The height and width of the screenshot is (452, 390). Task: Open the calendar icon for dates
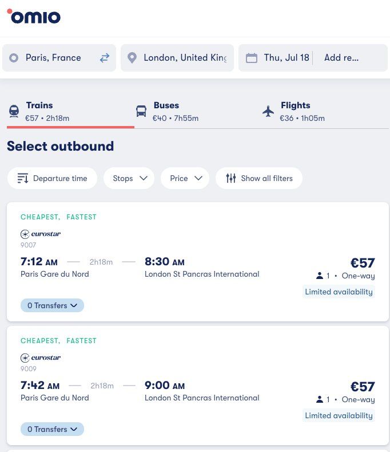[251, 58]
